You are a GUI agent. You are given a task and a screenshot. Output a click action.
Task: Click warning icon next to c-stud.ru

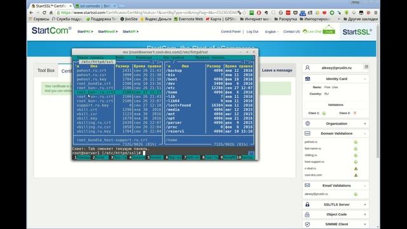[x=356, y=169]
